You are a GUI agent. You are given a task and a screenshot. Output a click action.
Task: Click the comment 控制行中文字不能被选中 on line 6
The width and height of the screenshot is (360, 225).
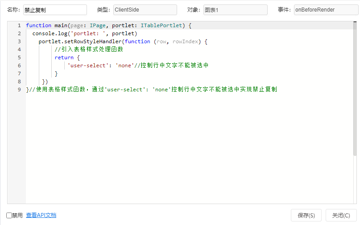click(171, 65)
